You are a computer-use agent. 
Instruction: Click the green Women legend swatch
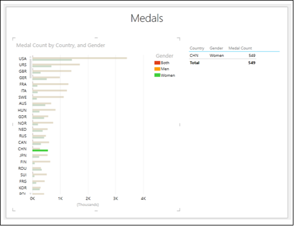[157, 75]
